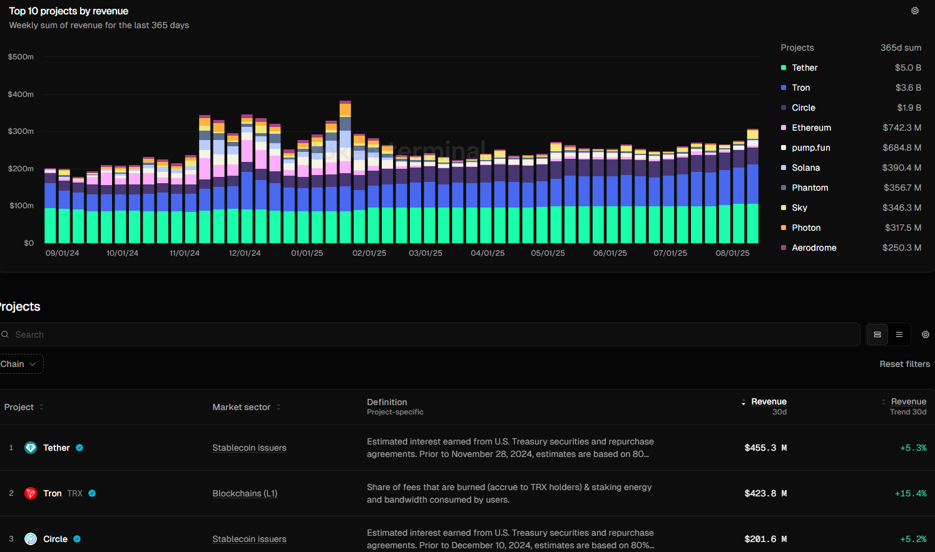
Task: Toggle Ethereum series in chart legend
Action: tap(811, 128)
